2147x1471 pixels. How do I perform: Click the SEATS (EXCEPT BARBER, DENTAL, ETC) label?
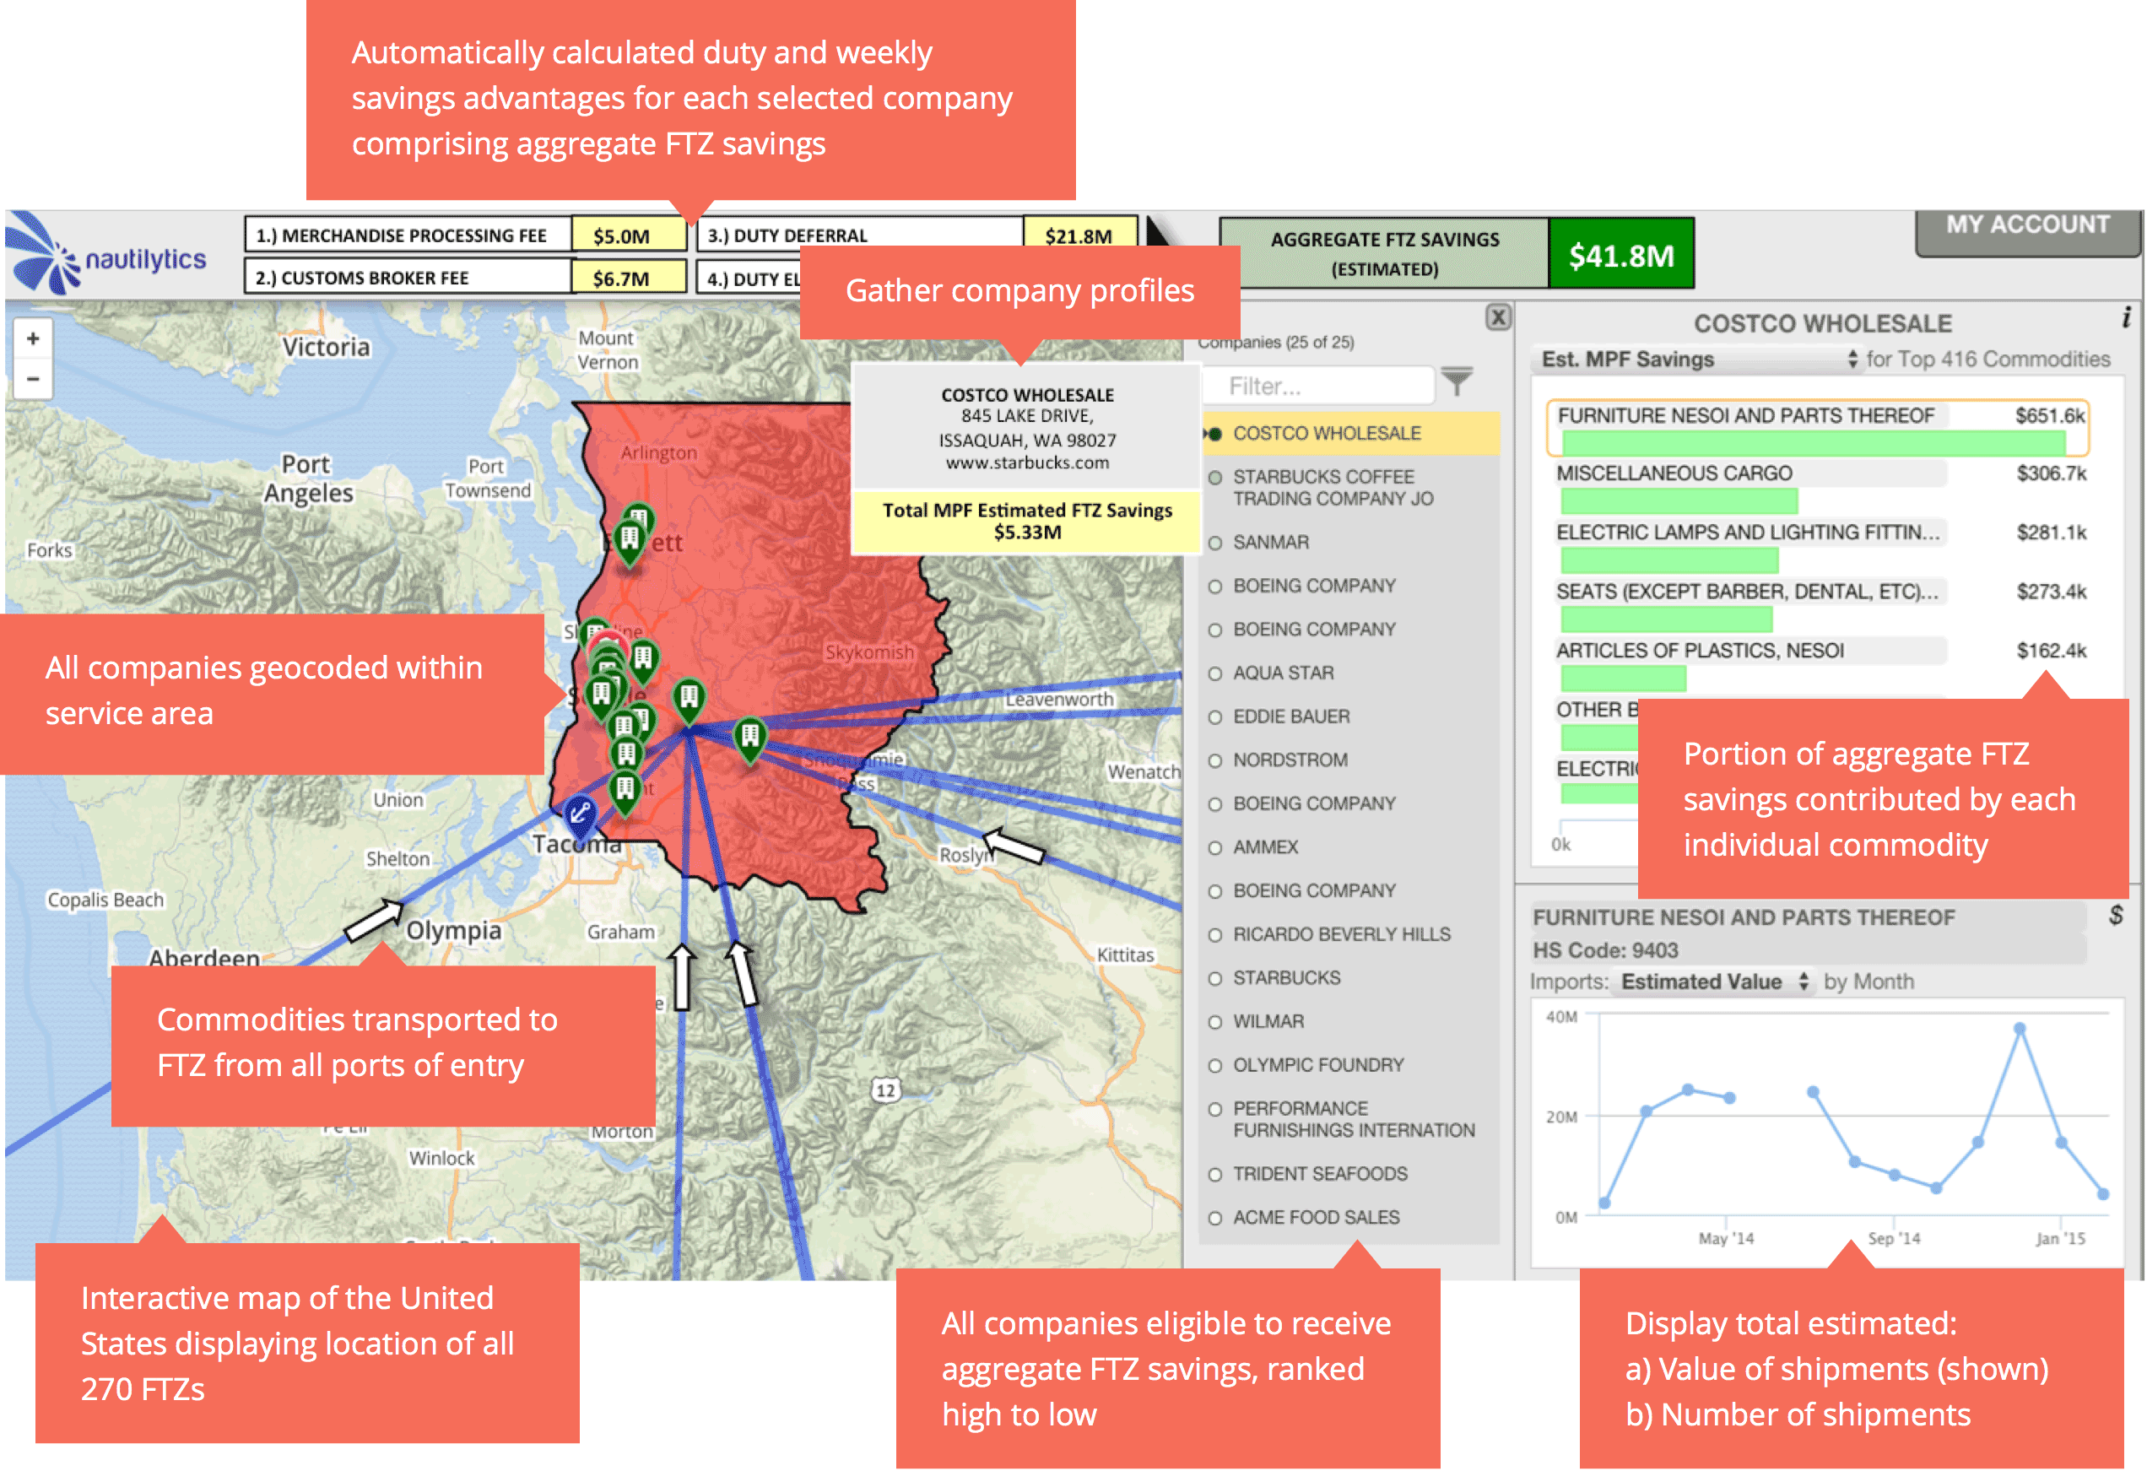[x=1747, y=592]
